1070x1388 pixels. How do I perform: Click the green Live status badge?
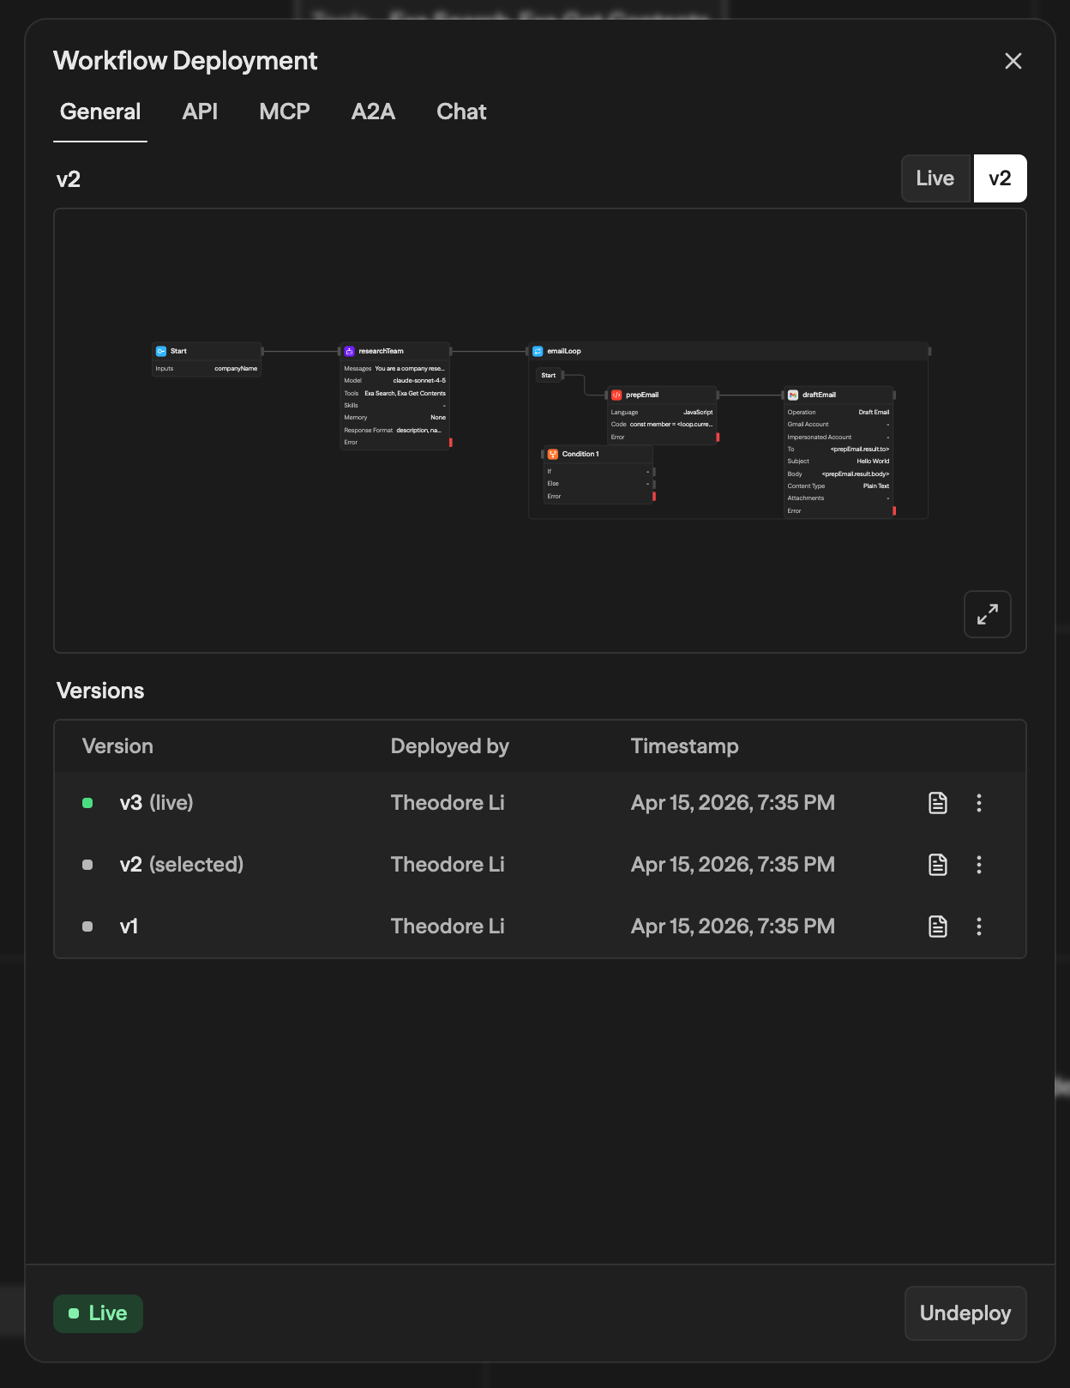[98, 1313]
